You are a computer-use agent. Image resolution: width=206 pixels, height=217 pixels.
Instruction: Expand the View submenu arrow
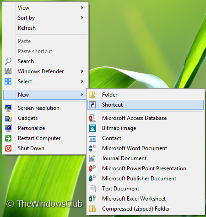coord(82,7)
